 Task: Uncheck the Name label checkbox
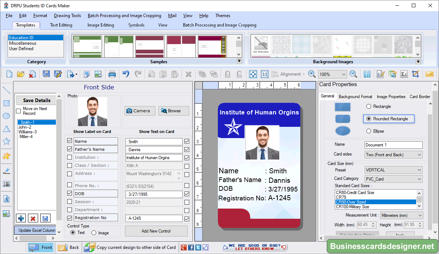click(x=69, y=141)
